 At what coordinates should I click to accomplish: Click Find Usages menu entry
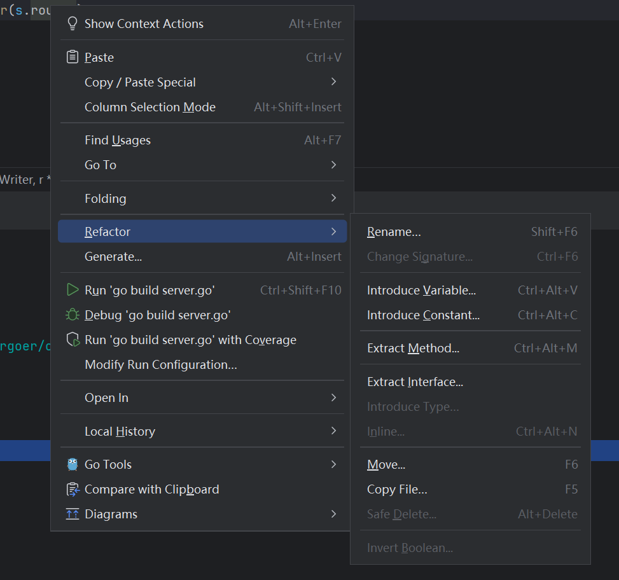click(118, 140)
